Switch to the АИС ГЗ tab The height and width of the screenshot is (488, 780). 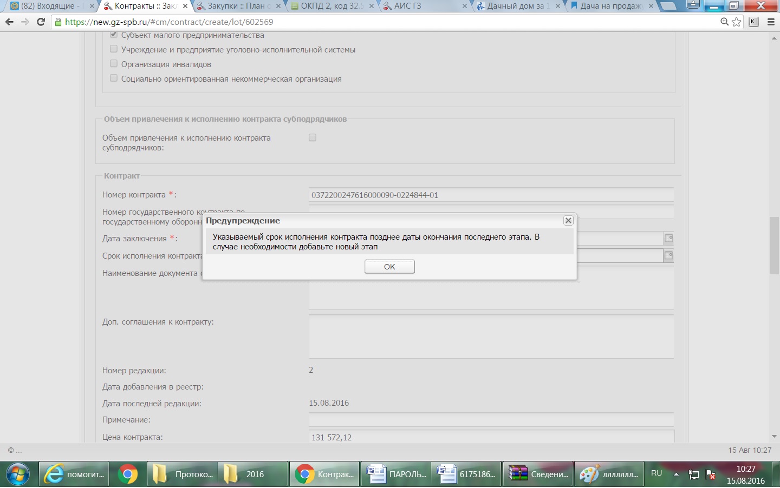424,6
